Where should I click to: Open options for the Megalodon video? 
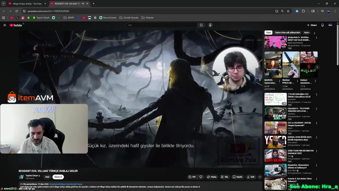coord(316,165)
